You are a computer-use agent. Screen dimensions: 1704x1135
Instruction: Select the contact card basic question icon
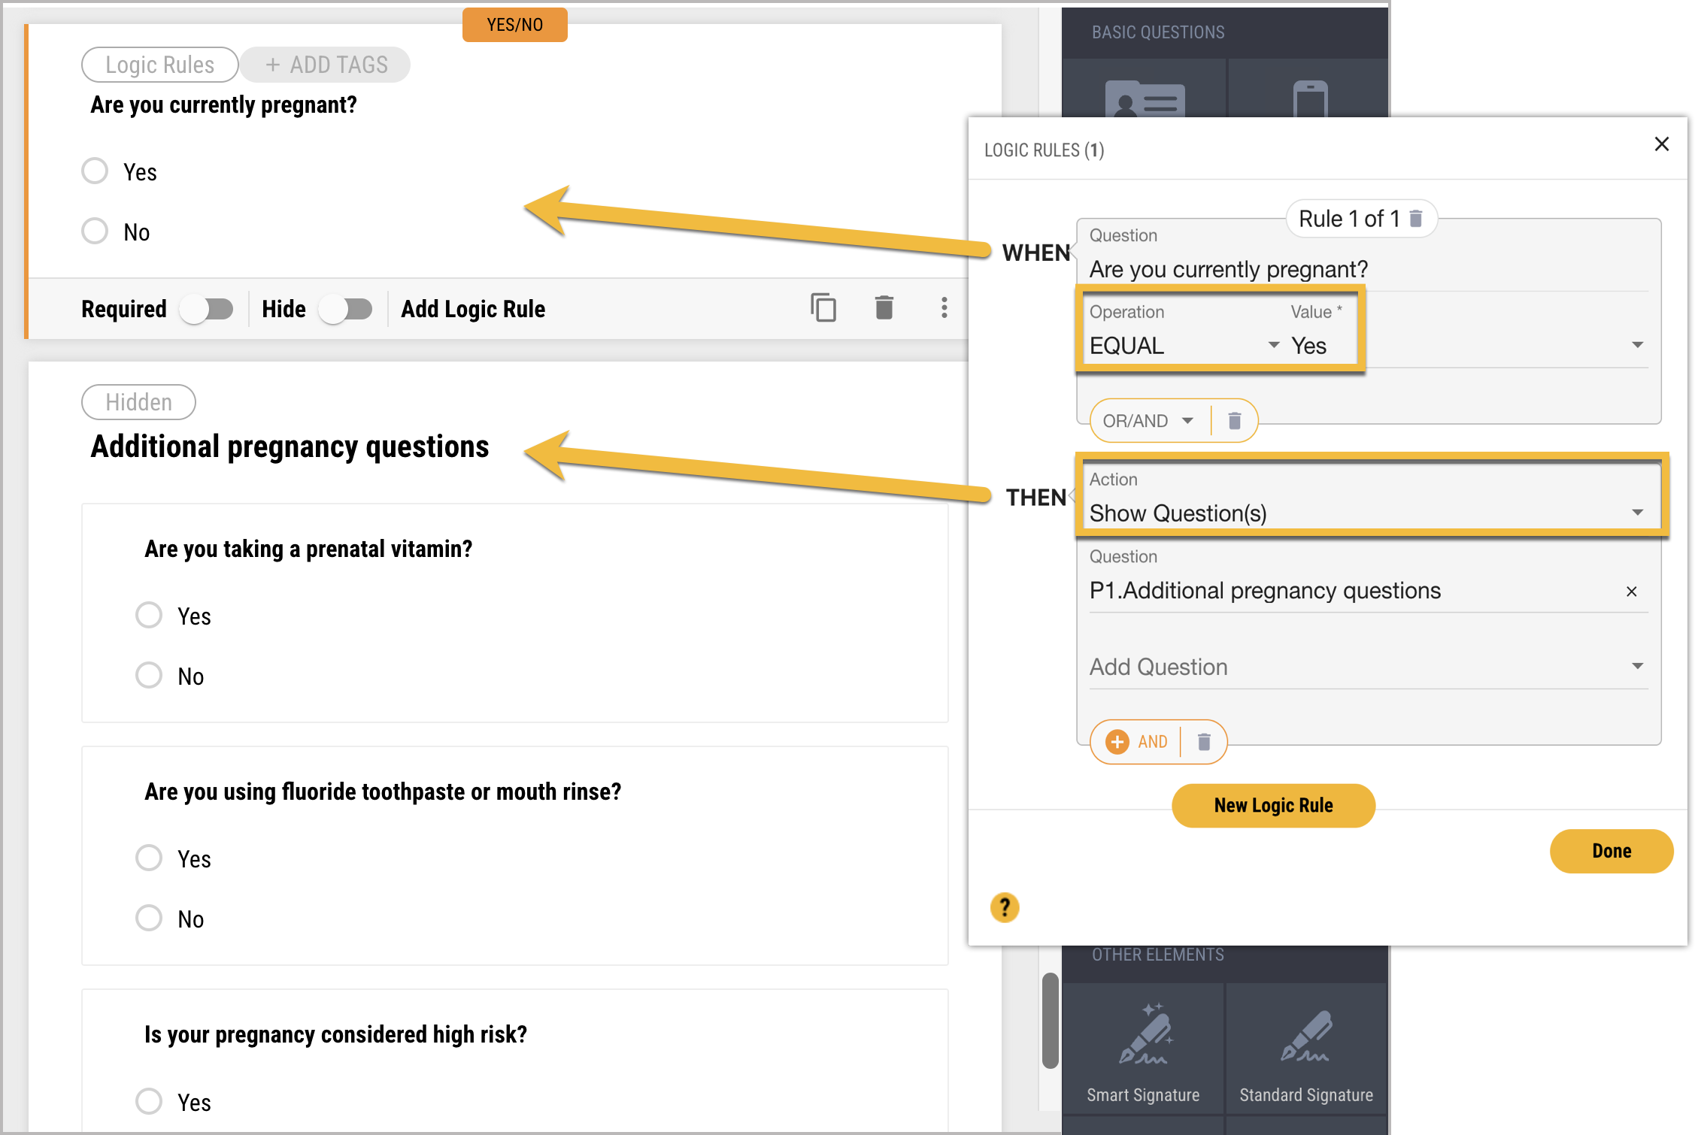click(1145, 98)
